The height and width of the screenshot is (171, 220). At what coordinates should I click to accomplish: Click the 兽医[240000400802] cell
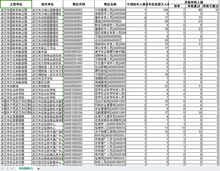point(110,21)
